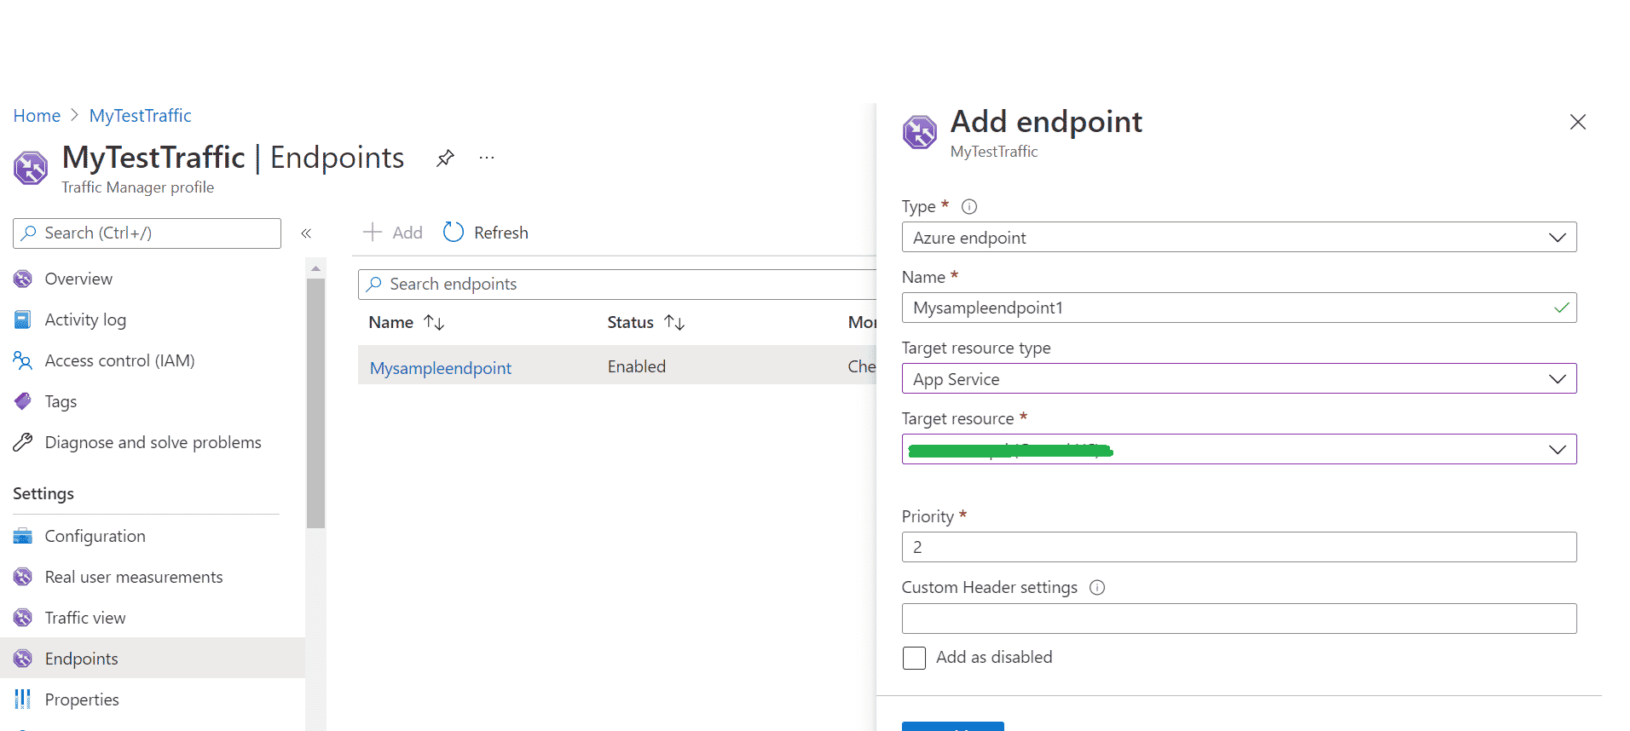Click the Name field containing Mysampleendpoint1
This screenshot has width=1630, height=731.
[1240, 308]
